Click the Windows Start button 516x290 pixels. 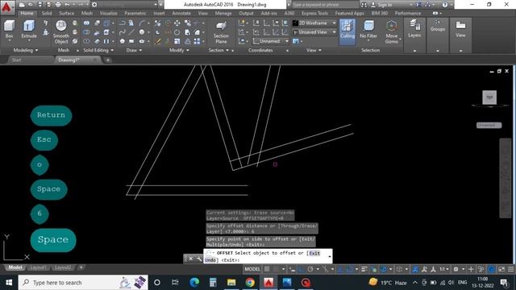(9, 283)
